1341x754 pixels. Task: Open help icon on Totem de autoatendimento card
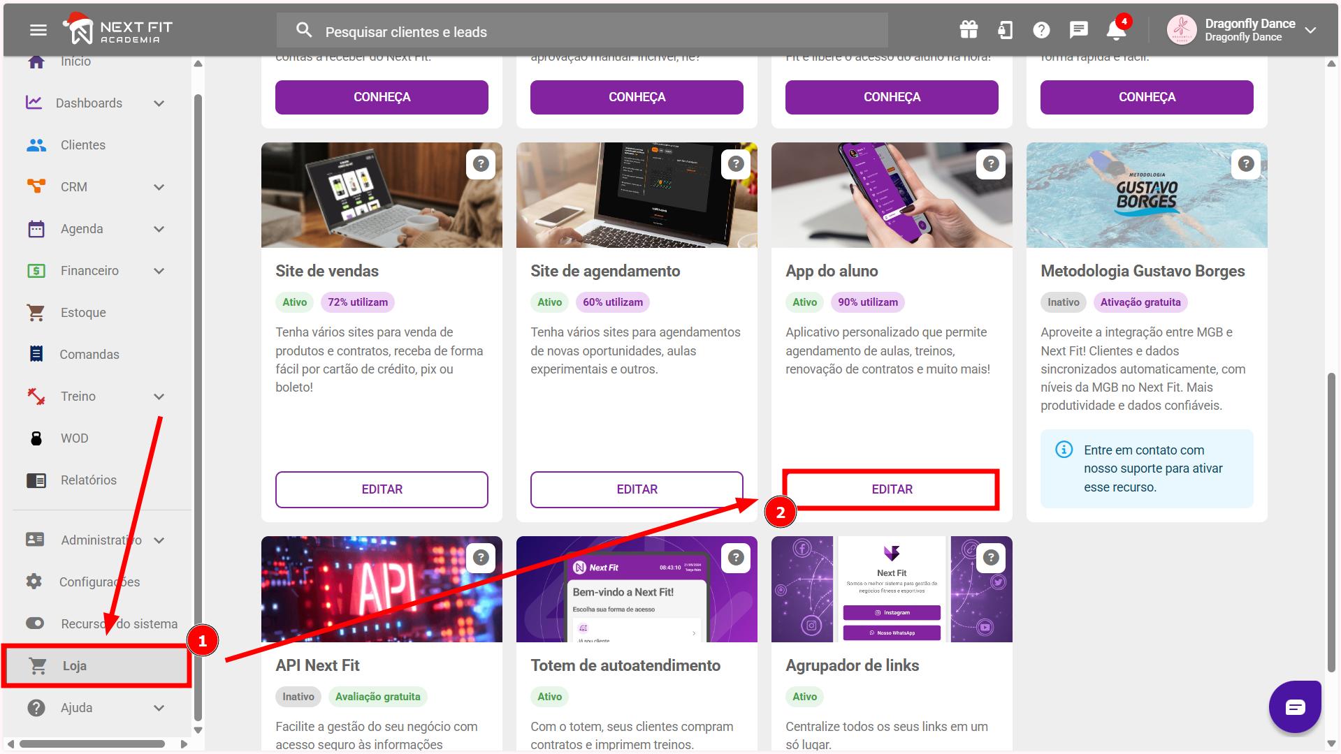(736, 558)
